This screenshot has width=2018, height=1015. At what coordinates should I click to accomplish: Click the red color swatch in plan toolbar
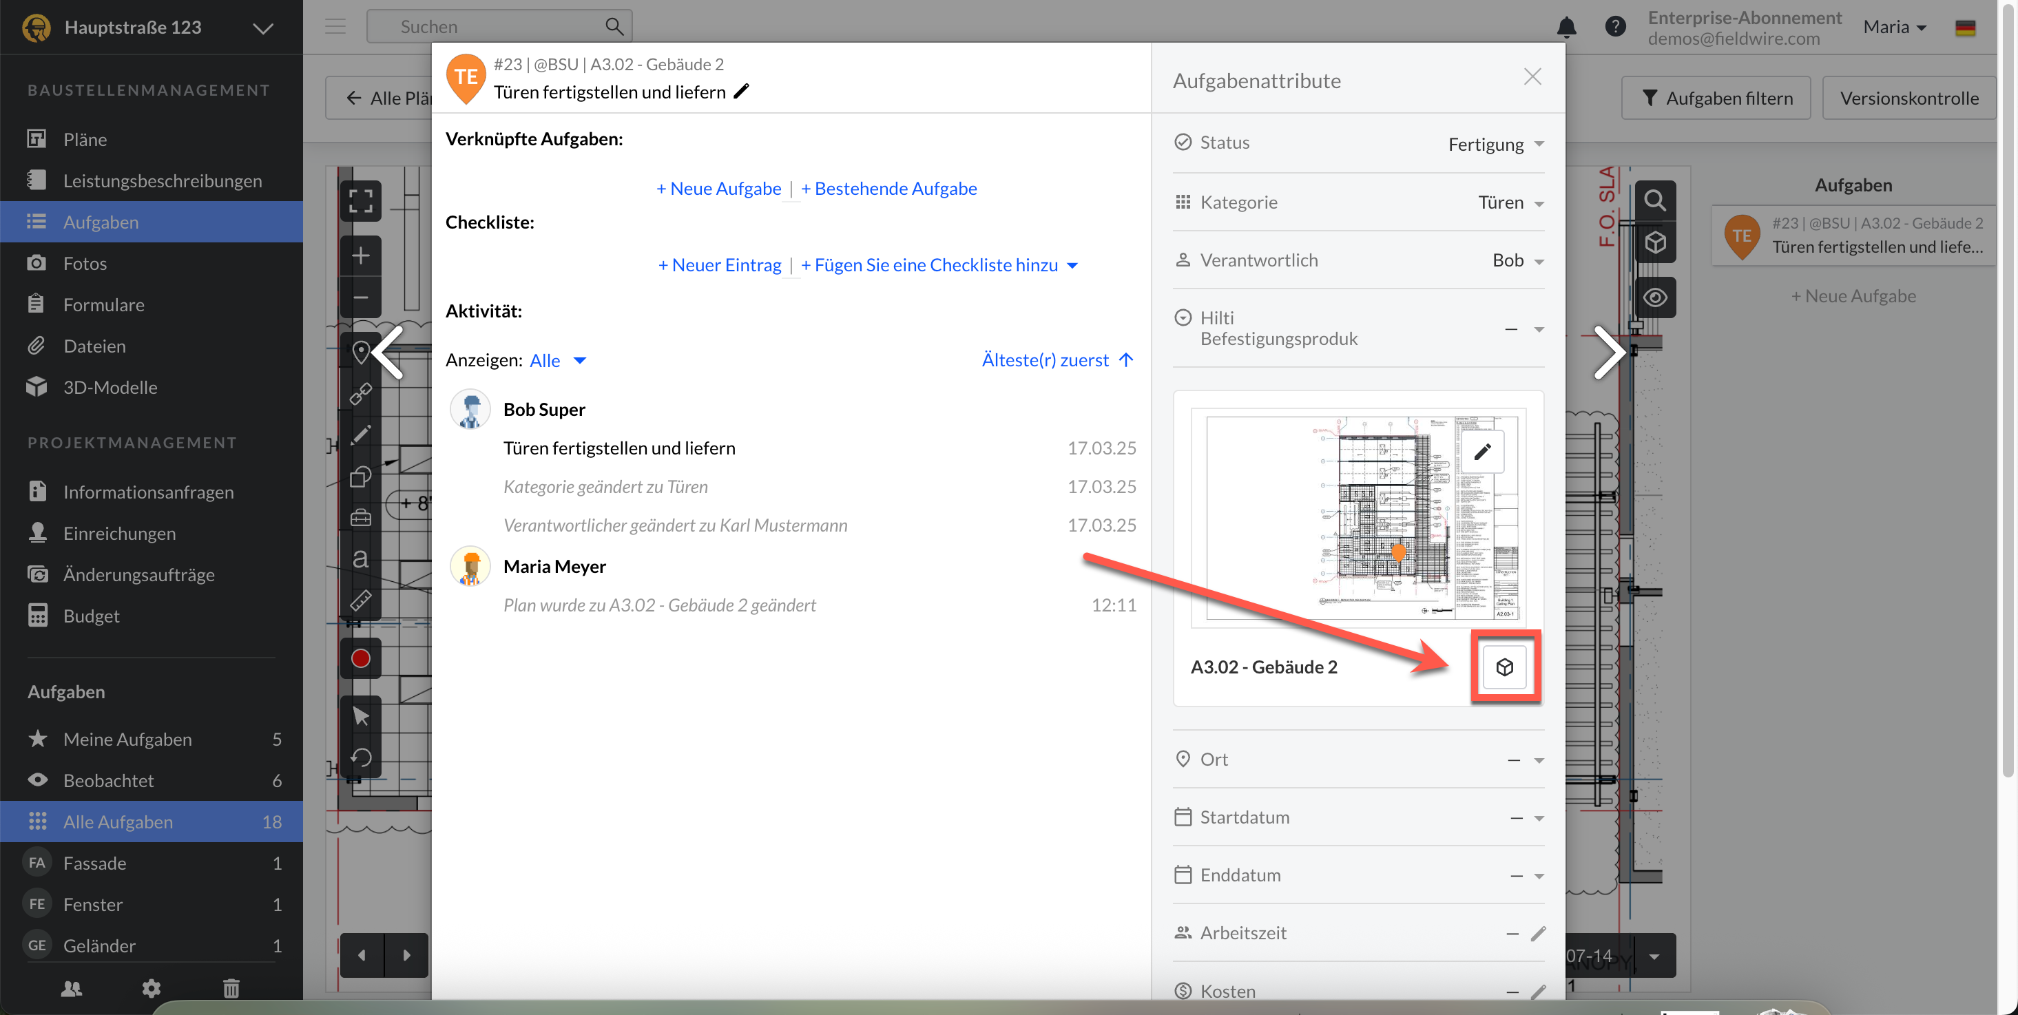click(x=360, y=659)
